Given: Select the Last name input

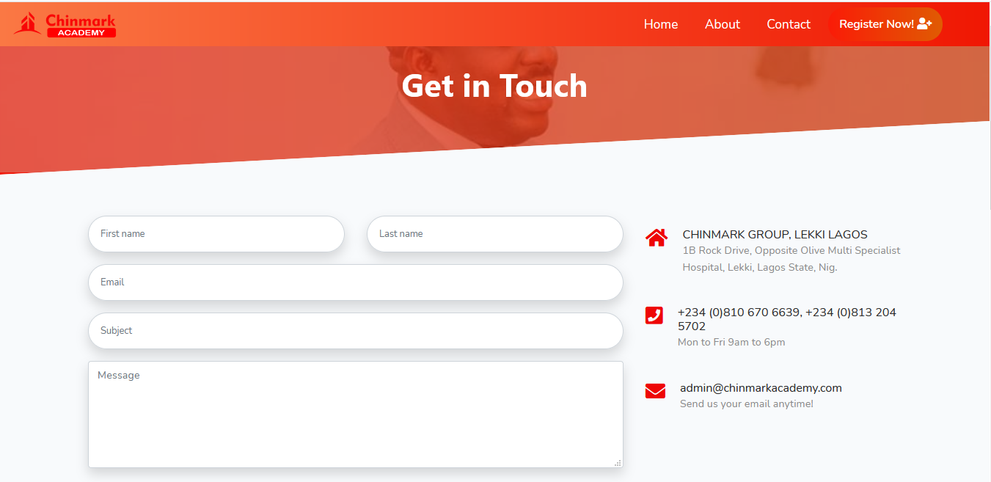Looking at the screenshot, I should tap(495, 234).
